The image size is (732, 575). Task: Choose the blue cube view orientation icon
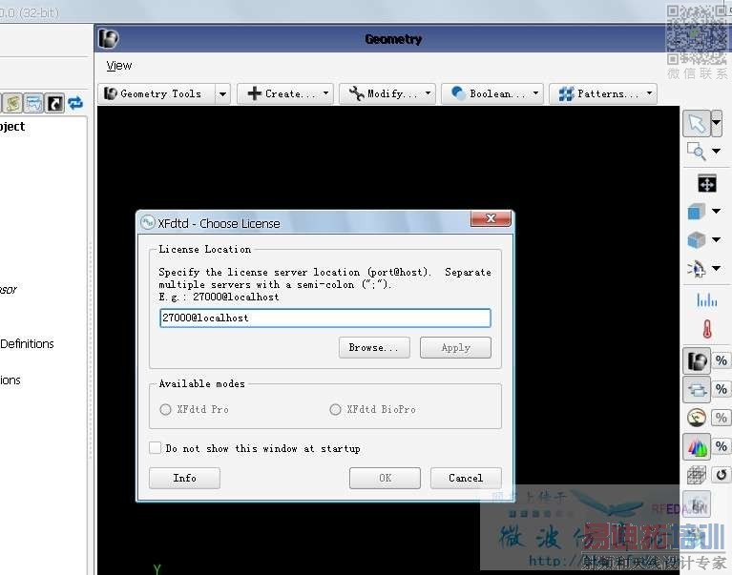click(x=697, y=212)
